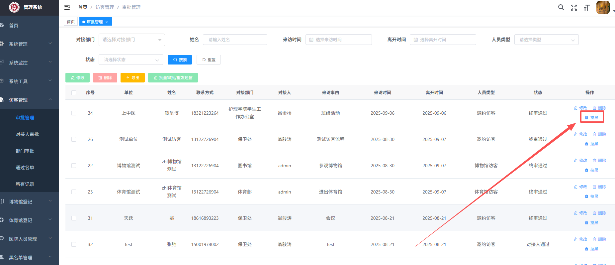Viewport: 615px width, 265px height.
Task: Collapse the sidebar with hamburger icon
Action: pyautogui.click(x=67, y=7)
